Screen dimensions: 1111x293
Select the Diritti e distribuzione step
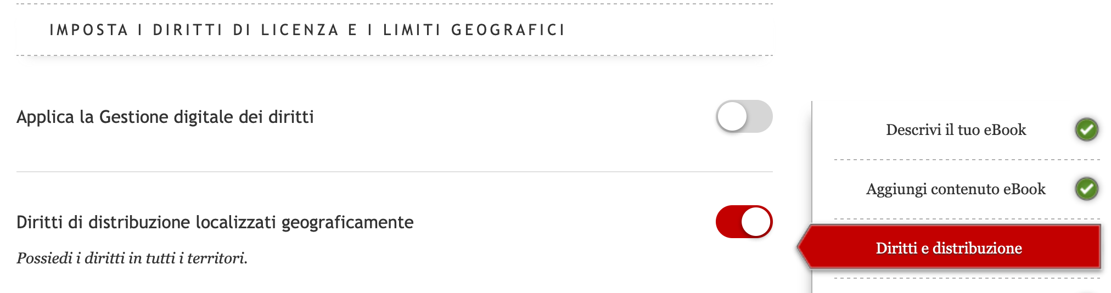coord(949,248)
